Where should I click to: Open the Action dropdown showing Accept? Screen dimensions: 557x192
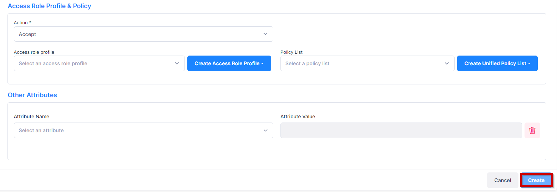click(x=143, y=34)
